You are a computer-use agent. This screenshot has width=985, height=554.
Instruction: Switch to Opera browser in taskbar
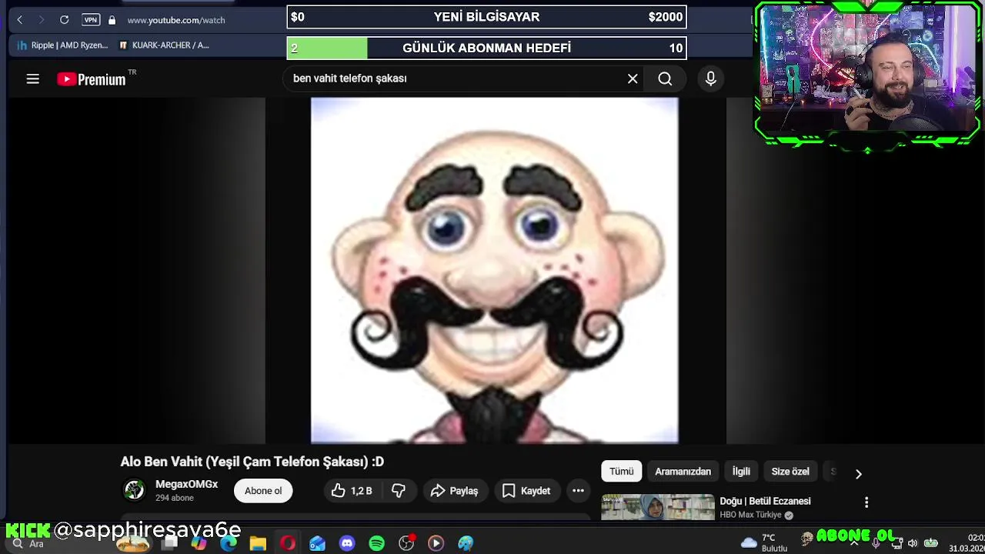[288, 543]
